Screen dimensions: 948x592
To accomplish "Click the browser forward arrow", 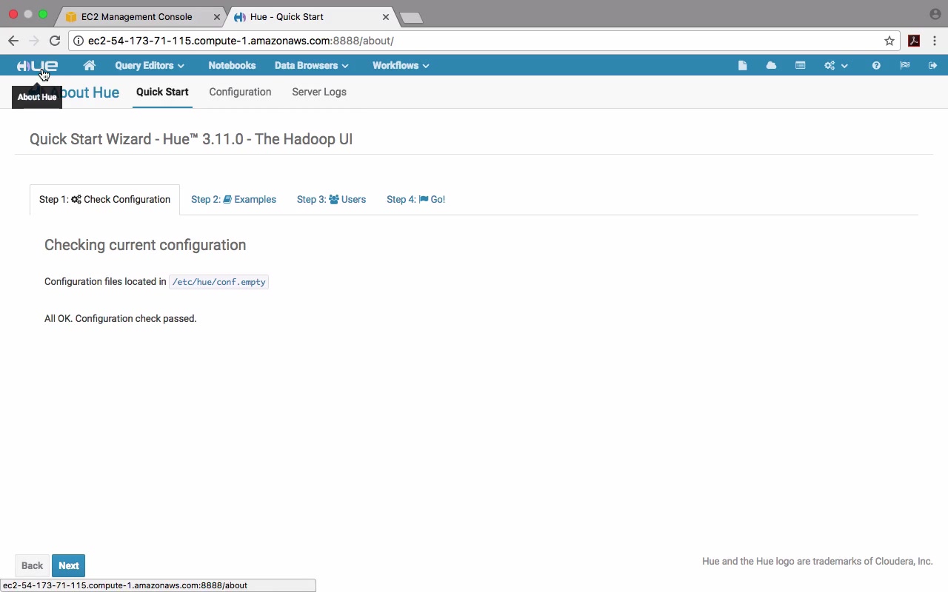I will click(33, 41).
